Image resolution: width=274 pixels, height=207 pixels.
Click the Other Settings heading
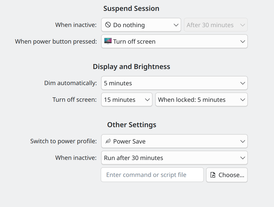pos(132,125)
